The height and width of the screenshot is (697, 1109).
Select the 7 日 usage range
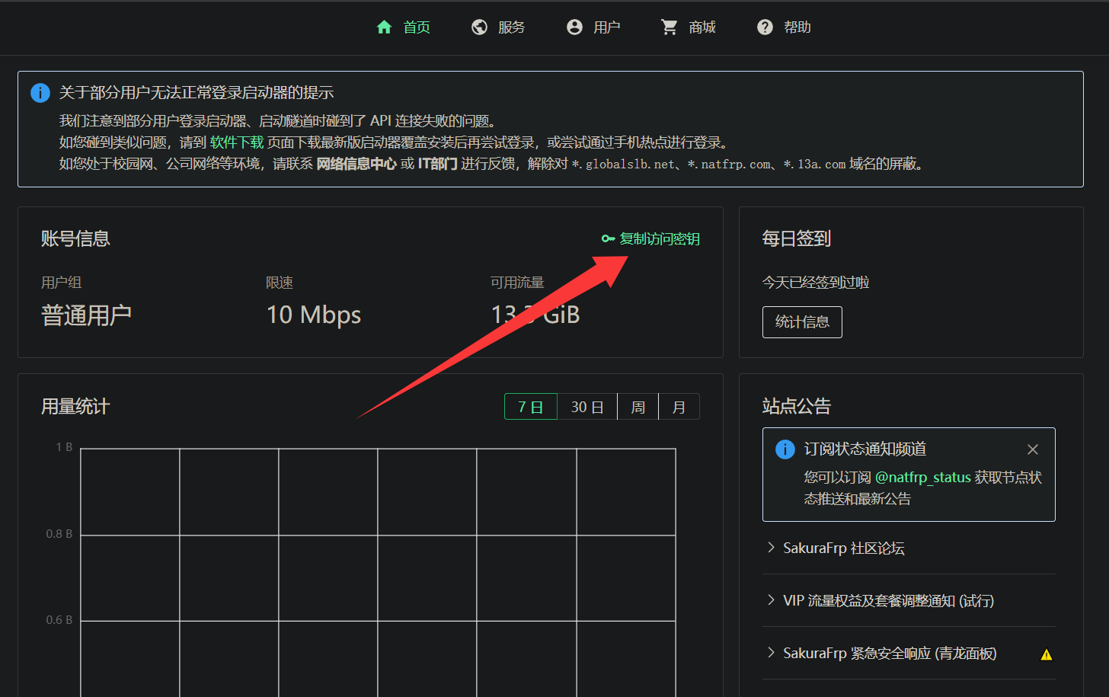(531, 407)
